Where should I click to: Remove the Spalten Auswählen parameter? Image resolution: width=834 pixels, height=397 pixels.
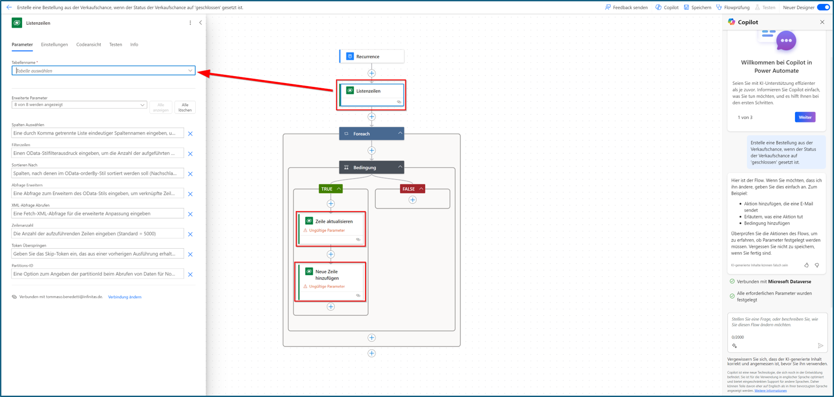point(190,133)
